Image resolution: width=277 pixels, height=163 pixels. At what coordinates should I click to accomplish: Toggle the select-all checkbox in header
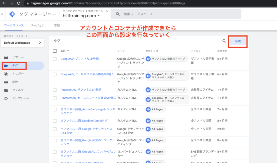55,51
